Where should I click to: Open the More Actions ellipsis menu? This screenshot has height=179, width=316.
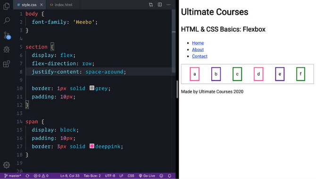click(x=168, y=5)
